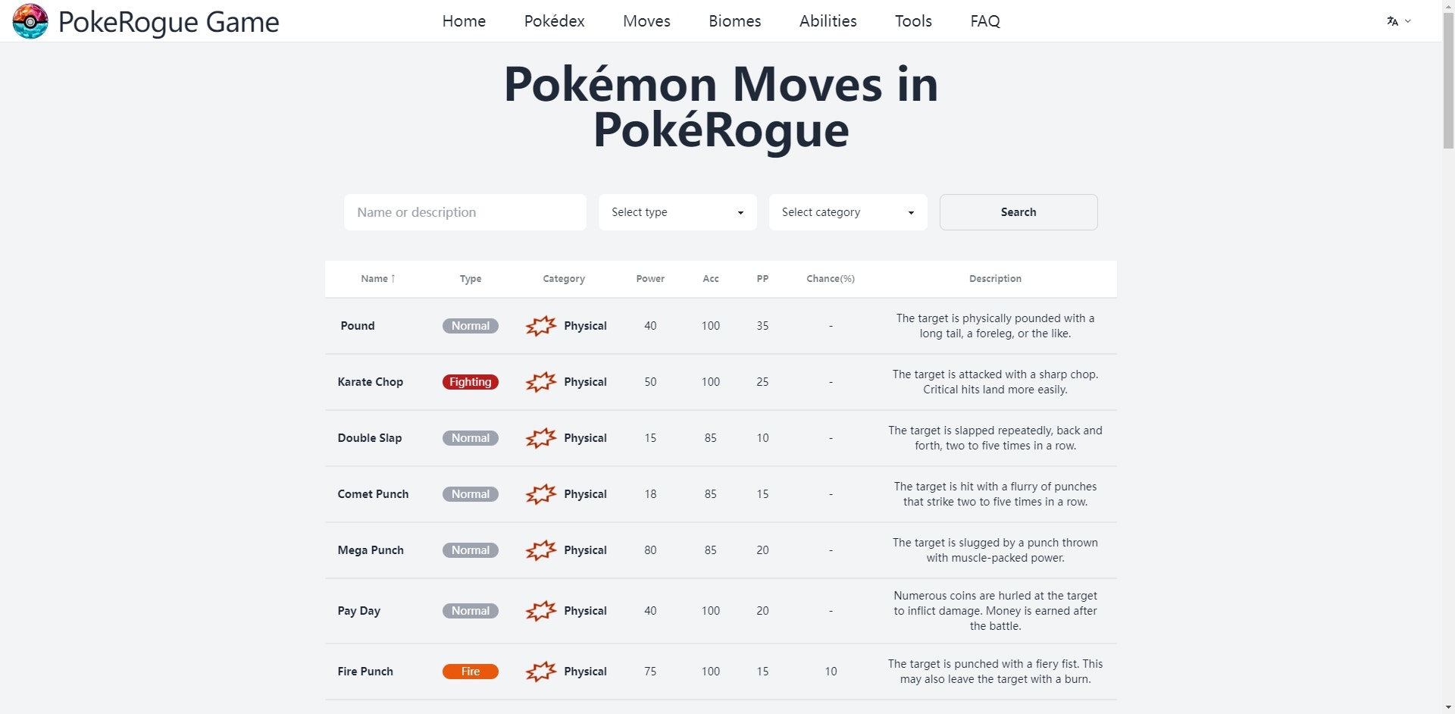Click the Fighting type badge for Karate Chop
This screenshot has height=714, width=1455.
point(471,382)
